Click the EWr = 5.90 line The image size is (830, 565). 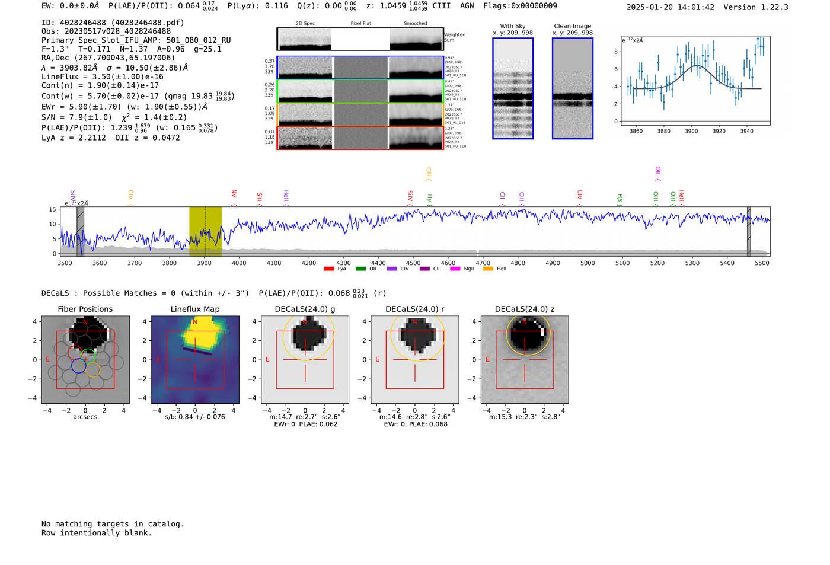(124, 107)
